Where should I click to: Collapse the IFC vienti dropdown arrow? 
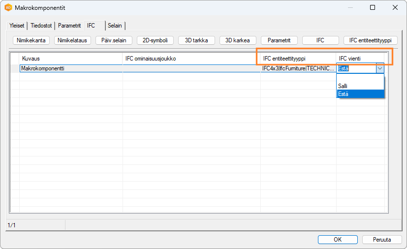coord(379,68)
